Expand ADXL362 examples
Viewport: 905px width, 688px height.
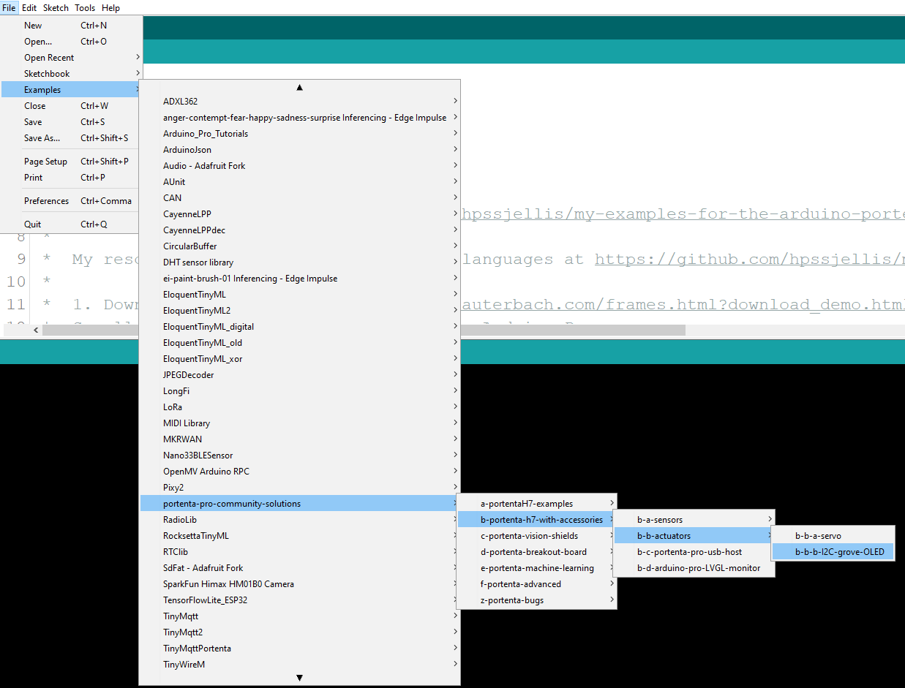click(x=300, y=102)
